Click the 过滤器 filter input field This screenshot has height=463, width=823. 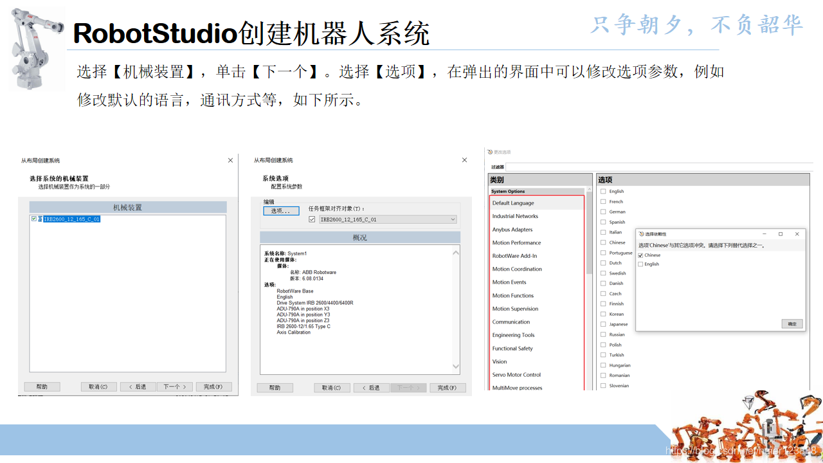tap(659, 167)
